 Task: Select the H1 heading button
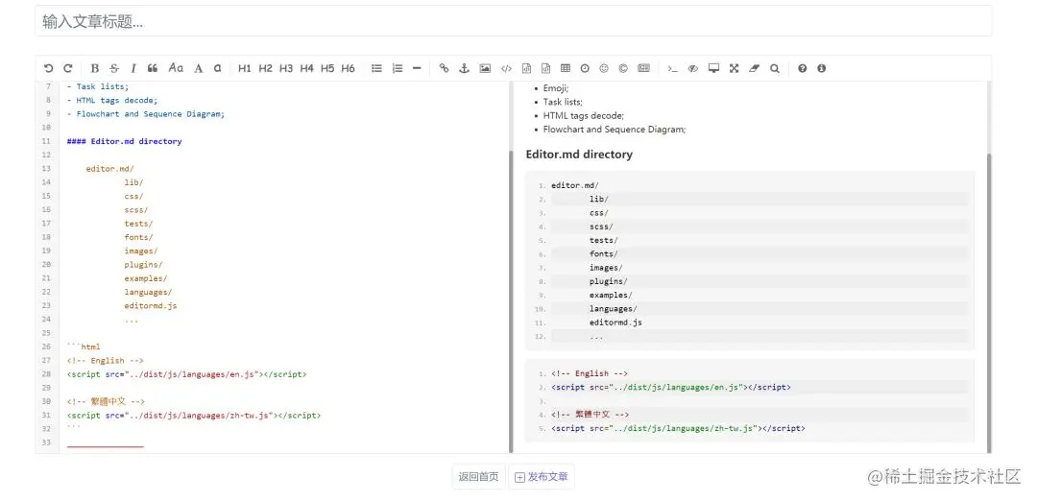(245, 68)
